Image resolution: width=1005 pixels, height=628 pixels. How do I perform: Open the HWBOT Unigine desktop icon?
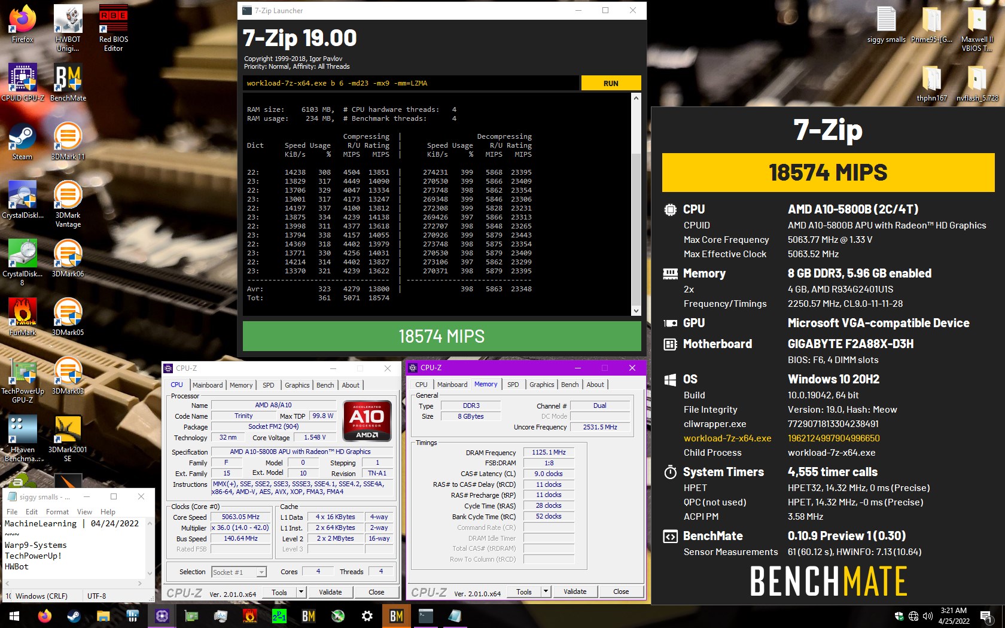click(68, 28)
